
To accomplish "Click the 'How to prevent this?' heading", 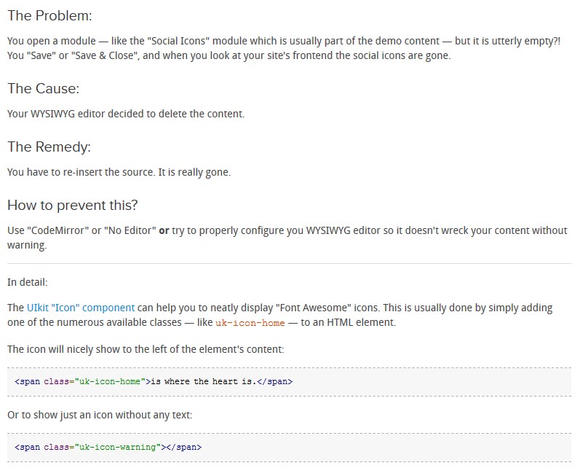I will [73, 205].
